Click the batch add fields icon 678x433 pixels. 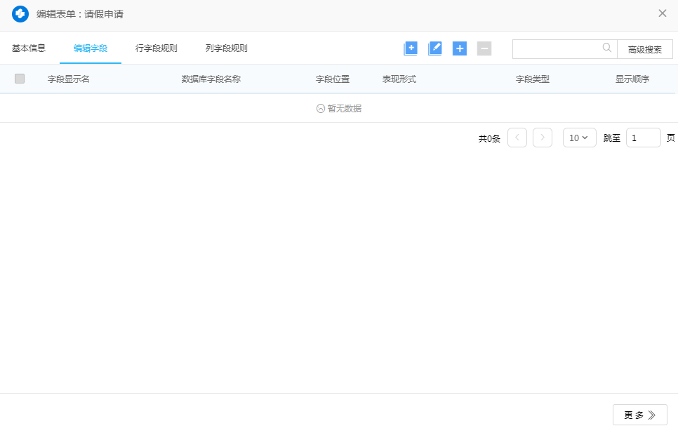[411, 48]
